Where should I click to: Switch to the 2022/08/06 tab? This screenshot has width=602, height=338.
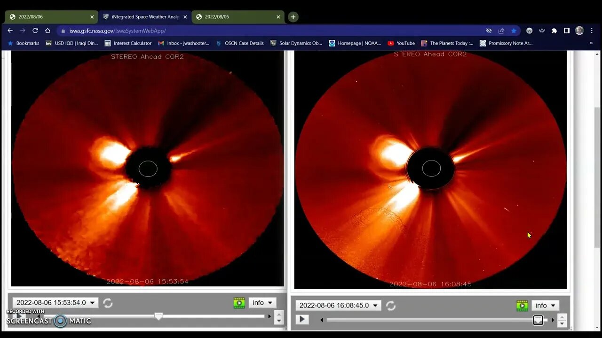click(51, 17)
